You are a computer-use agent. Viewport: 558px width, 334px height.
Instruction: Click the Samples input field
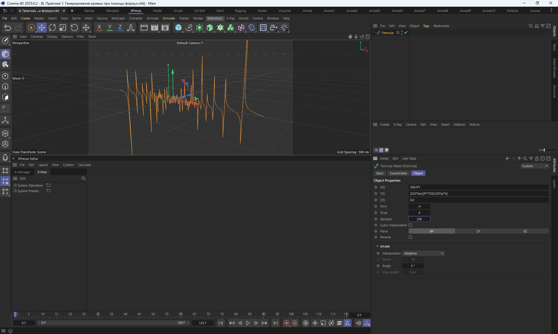(x=419, y=219)
